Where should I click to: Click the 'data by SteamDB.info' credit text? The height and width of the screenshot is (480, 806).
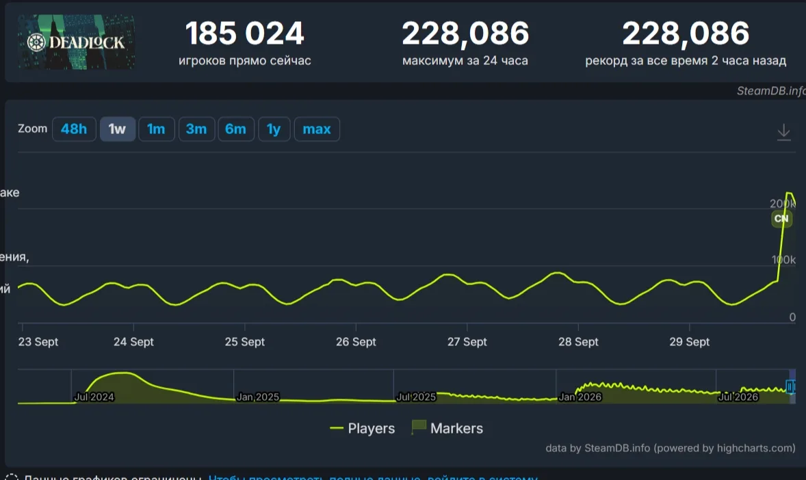(x=671, y=448)
